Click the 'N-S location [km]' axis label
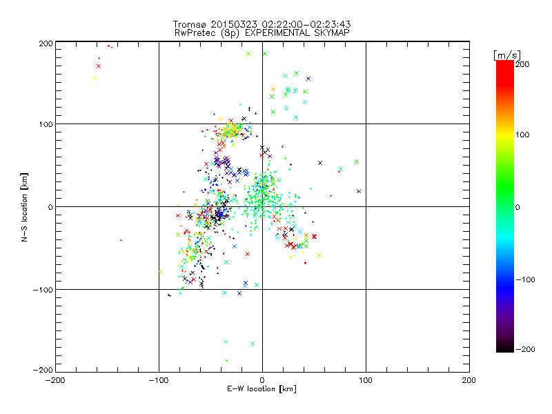Screen dimensions: 552x414 [24, 207]
